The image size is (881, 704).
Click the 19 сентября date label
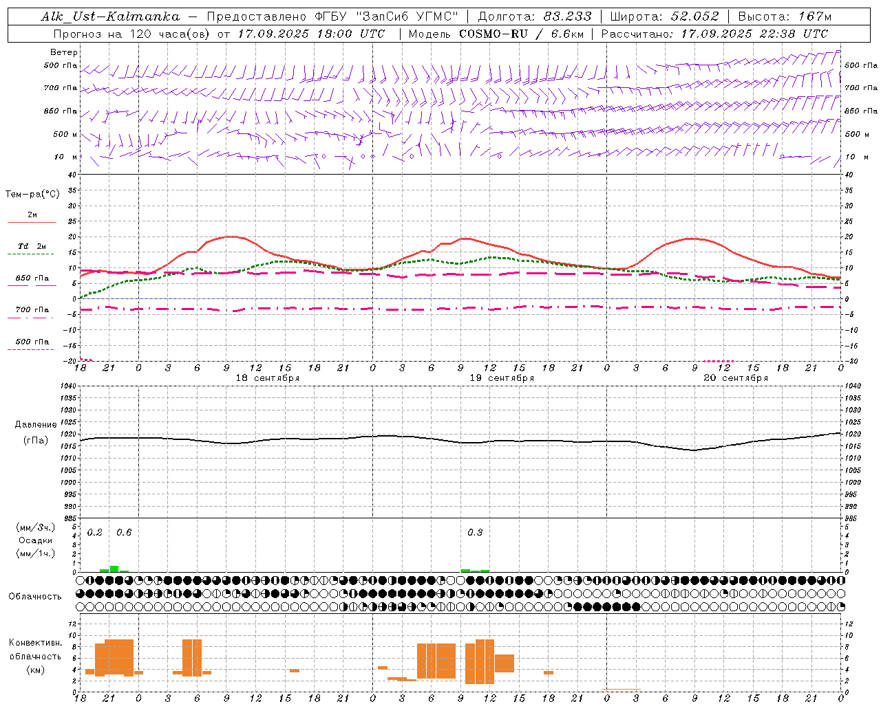[x=502, y=378]
